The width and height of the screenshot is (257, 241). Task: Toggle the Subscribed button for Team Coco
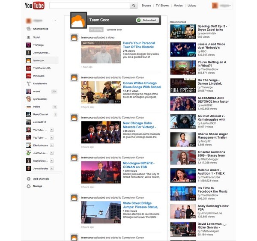click(147, 20)
